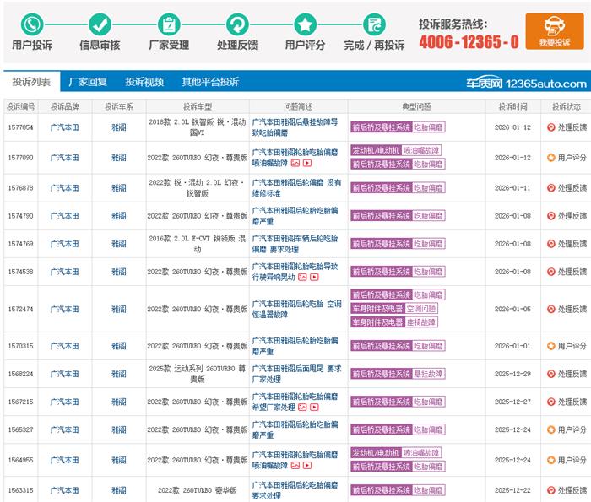Open complaint summary 广汽本田雅阁后轮吃胎 空调恒温器故障

(x=297, y=310)
